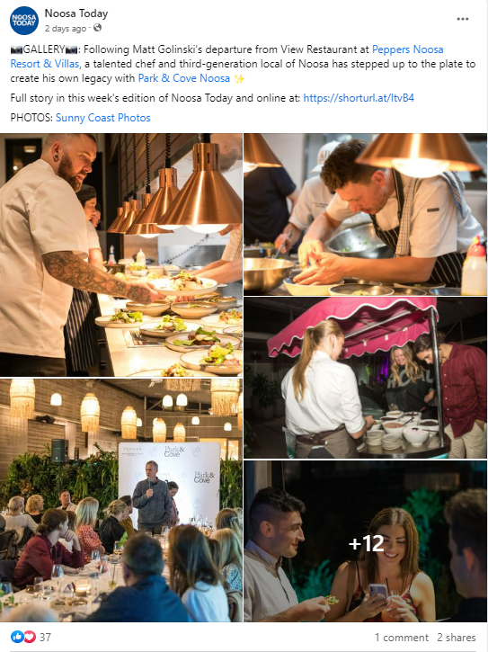
Task: View the 1 comment on the post
Action: point(401,638)
